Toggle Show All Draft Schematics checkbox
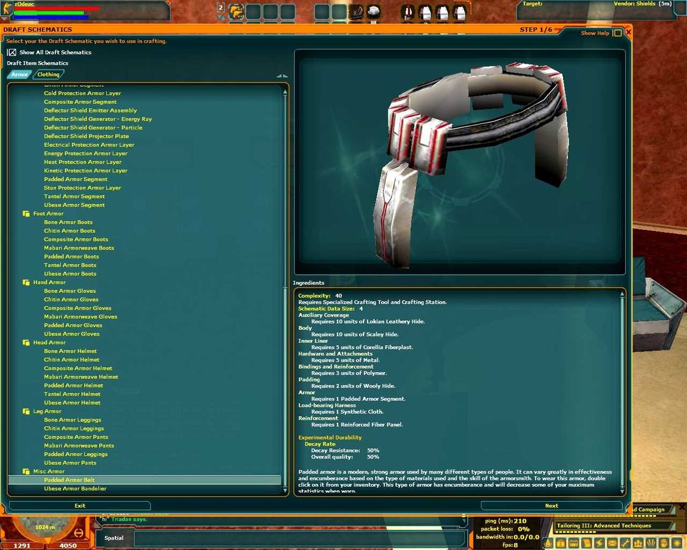The height and width of the screenshot is (550, 687). 12,53
